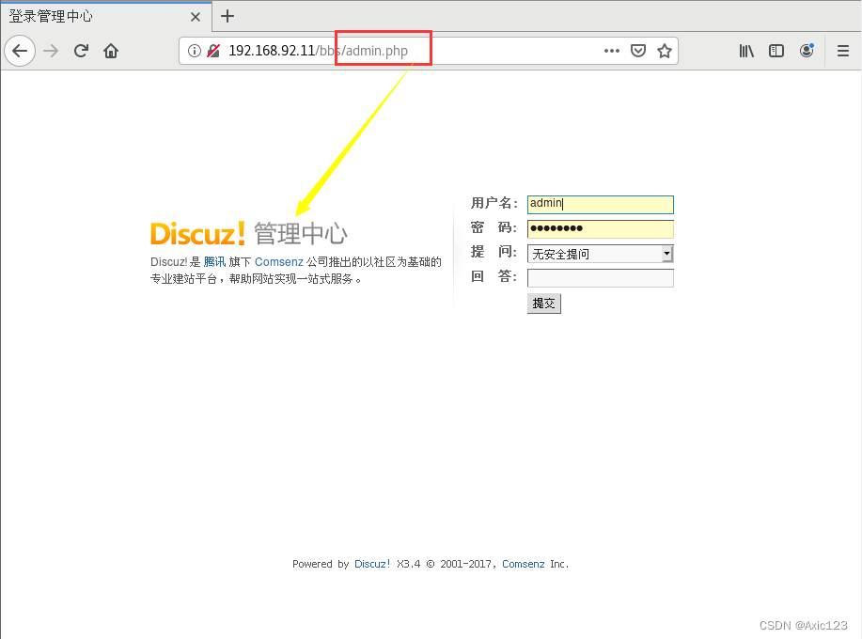Click the back navigation arrow
Viewport: 862px width, 639px height.
pos(20,51)
